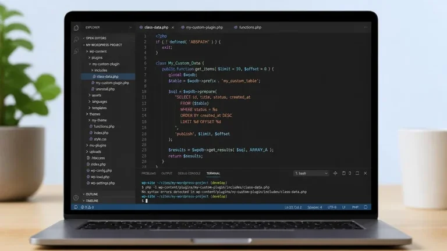Open the Search view in activity bar
Screen dimensions: 447x251
coord(76,40)
